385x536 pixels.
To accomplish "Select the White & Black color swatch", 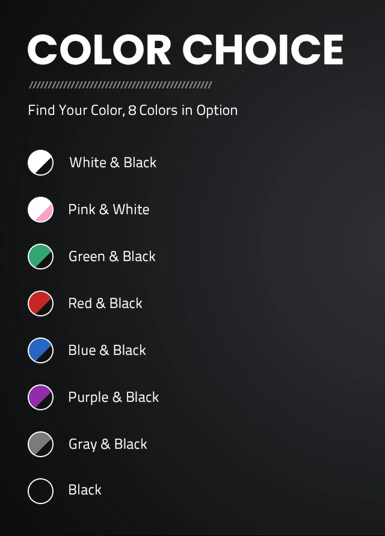I will [x=40, y=162].
